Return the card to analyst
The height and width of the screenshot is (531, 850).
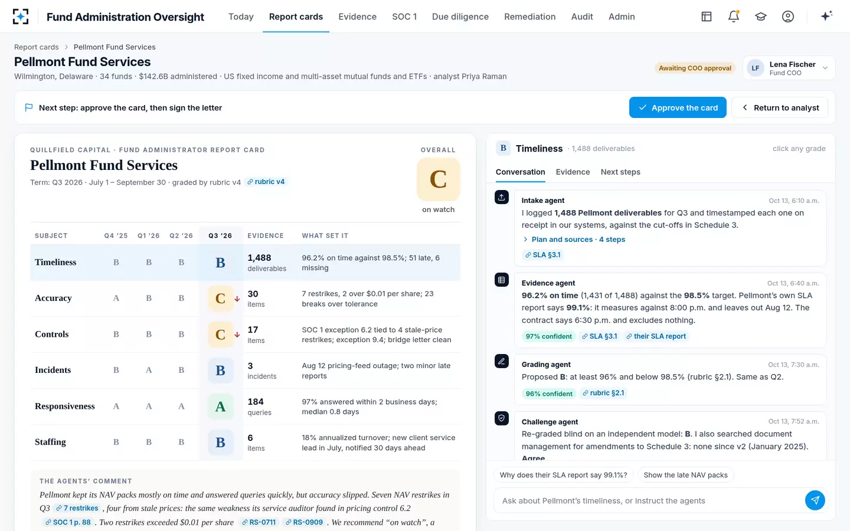coord(780,107)
